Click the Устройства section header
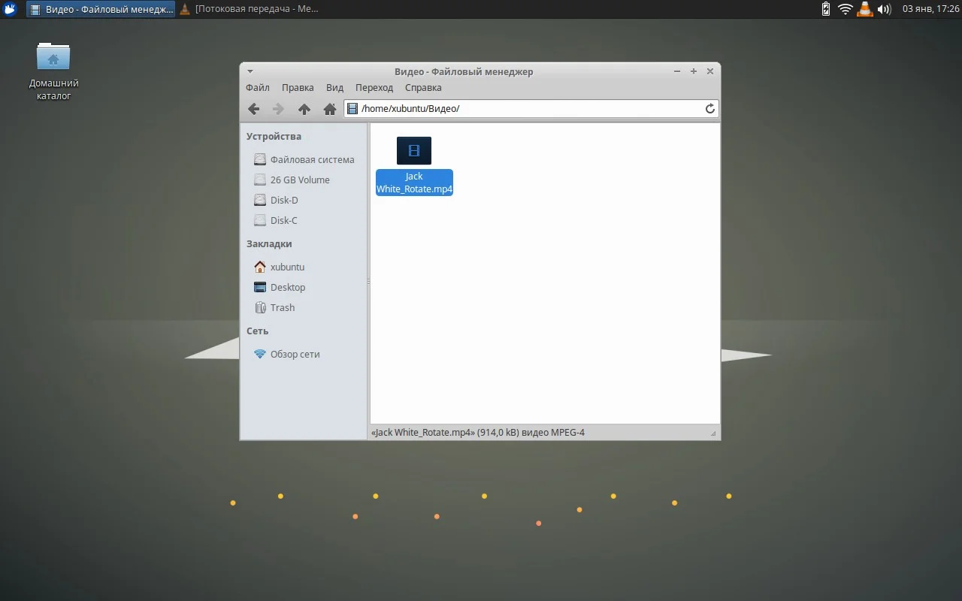The width and height of the screenshot is (962, 601). [274, 136]
